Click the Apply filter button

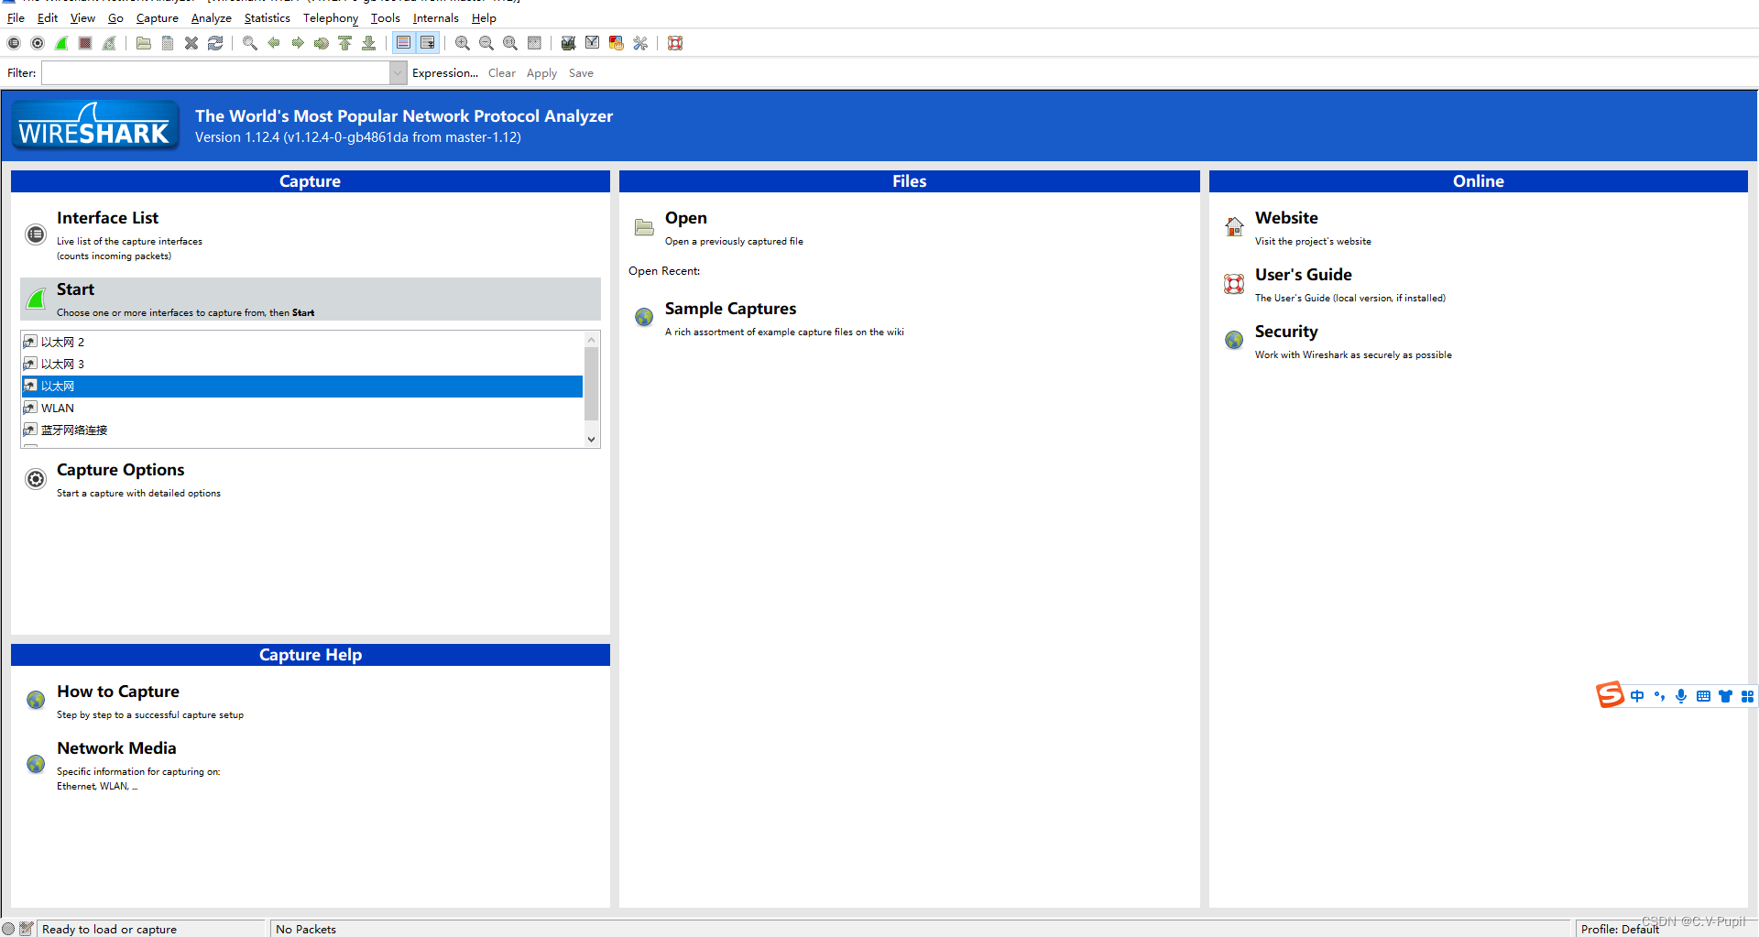[541, 73]
